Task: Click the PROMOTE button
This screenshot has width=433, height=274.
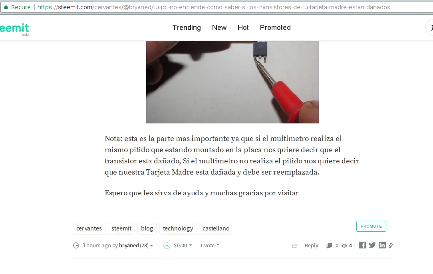Action: click(x=371, y=226)
